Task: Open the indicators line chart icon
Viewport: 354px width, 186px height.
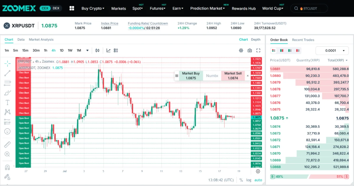Action: click(108, 50)
